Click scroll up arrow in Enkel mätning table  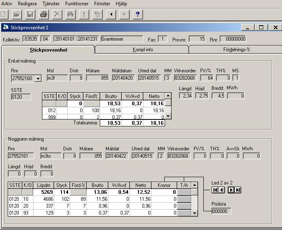168,96
